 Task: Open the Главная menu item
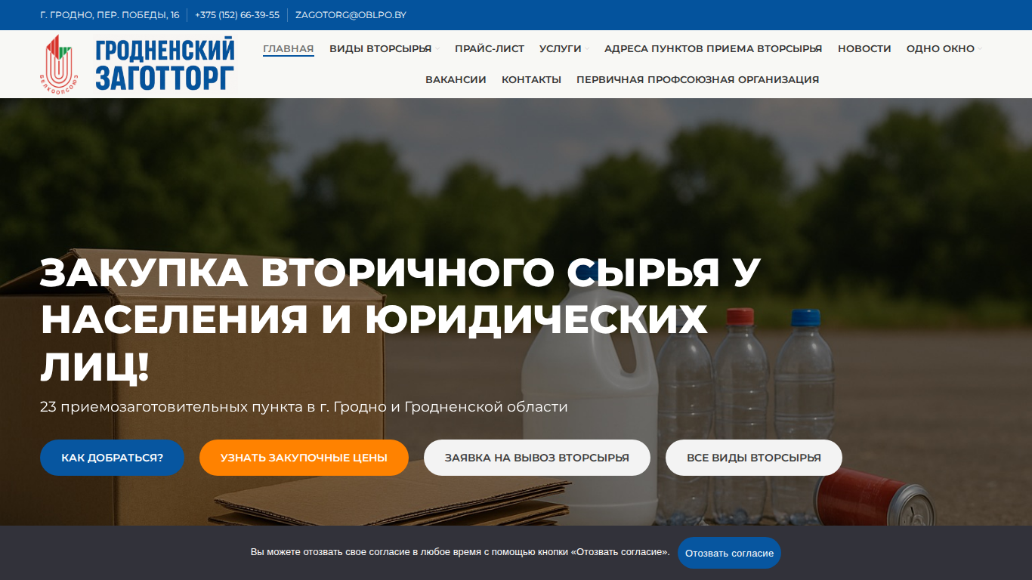[x=288, y=48]
